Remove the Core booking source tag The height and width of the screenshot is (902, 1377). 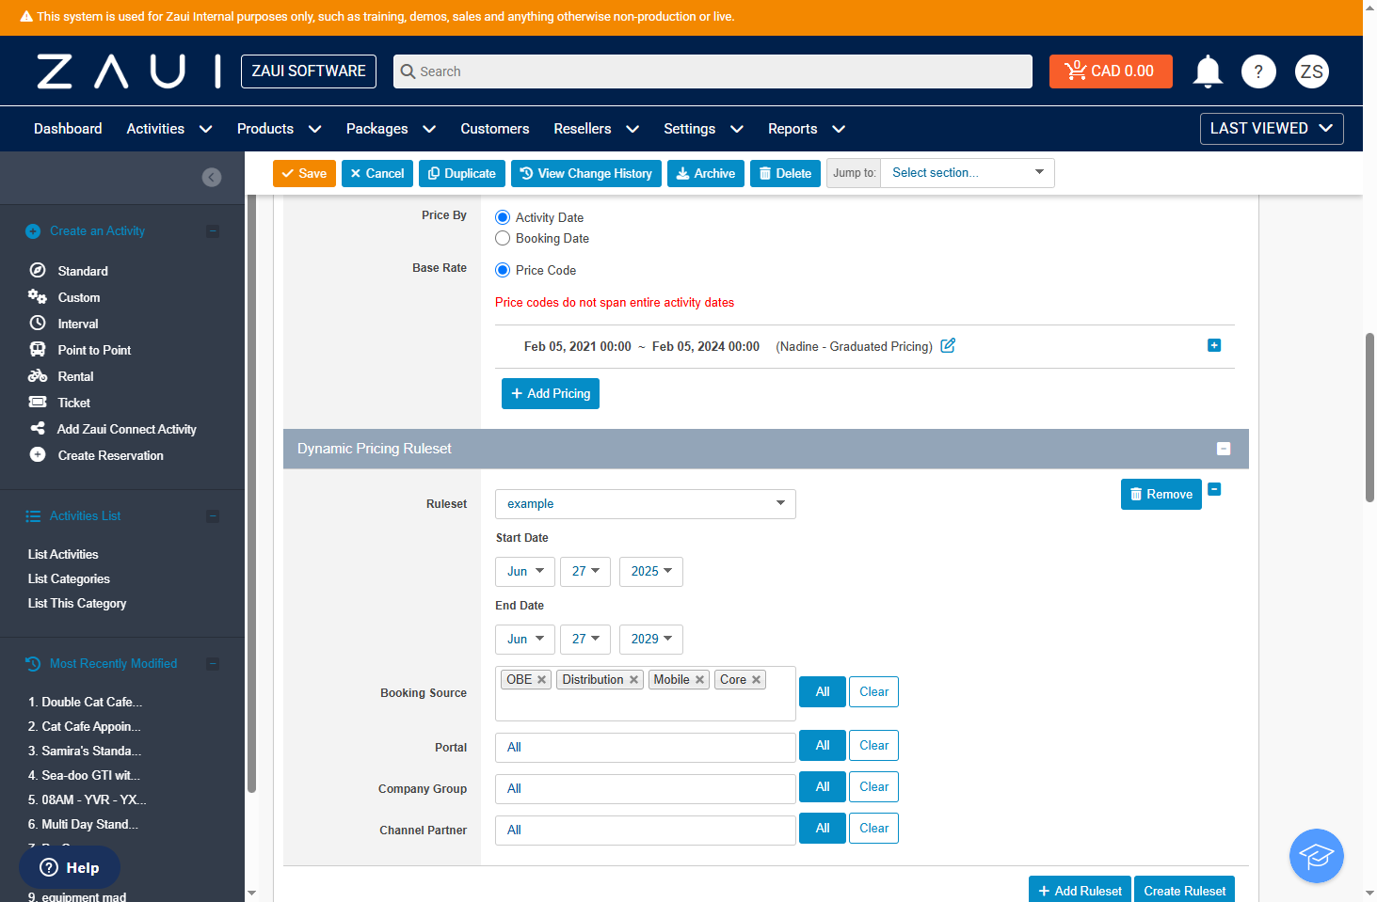pos(756,680)
